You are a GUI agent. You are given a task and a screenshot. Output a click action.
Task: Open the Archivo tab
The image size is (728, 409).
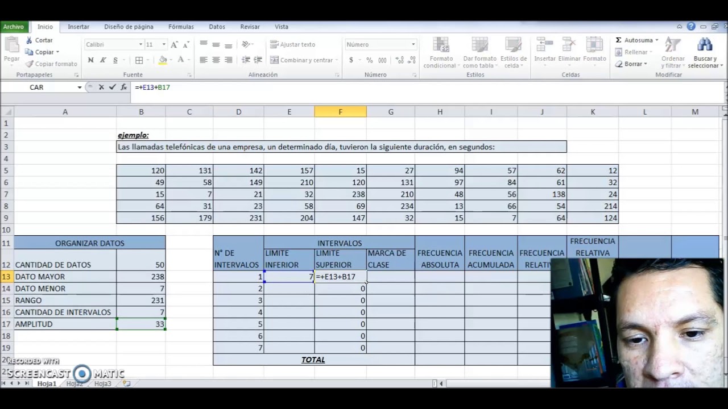click(x=13, y=27)
